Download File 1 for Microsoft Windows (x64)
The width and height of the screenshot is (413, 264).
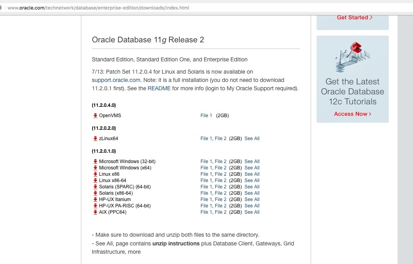point(206,168)
